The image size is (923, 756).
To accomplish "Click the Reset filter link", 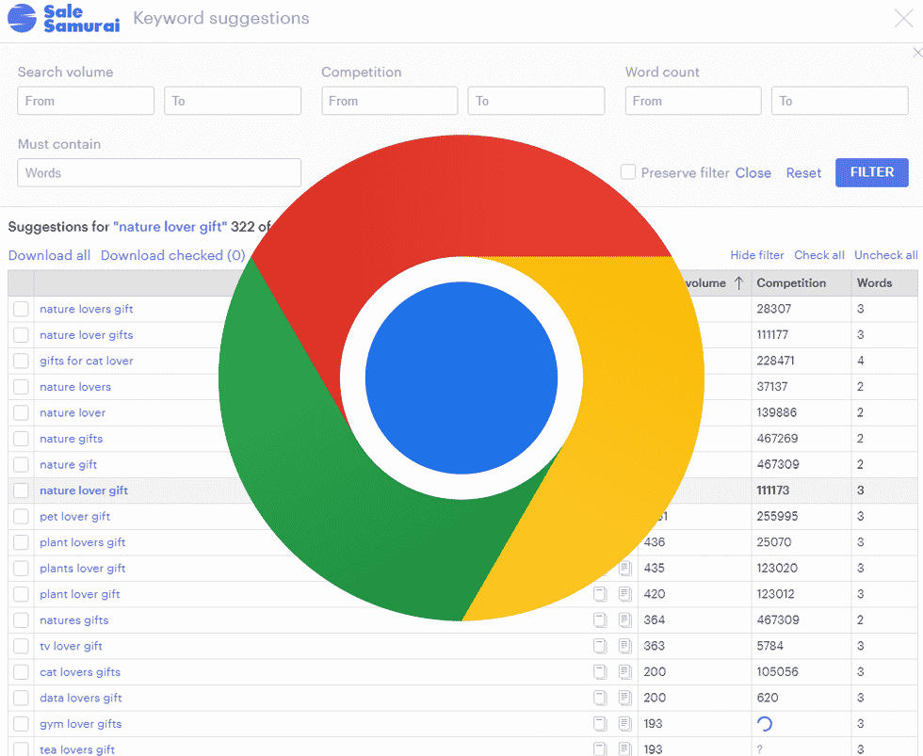I will point(803,173).
